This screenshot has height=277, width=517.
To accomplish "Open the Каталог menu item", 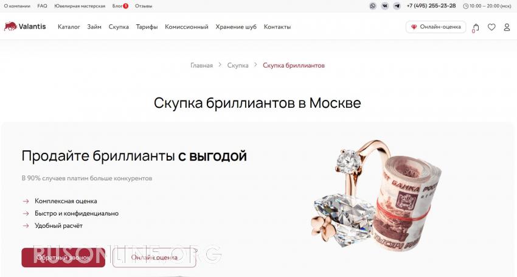I will (69, 27).
